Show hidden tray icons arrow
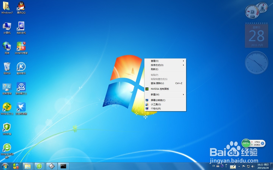Screen dimensions: 273x170 click(x=239, y=166)
